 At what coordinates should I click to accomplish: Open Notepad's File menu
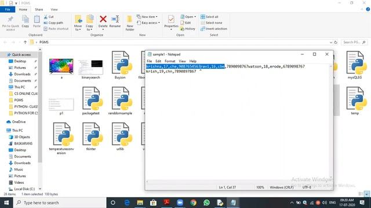tap(150, 61)
